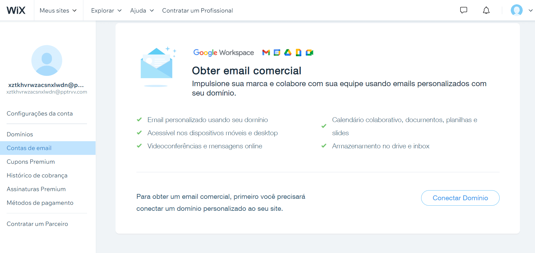Viewport: 535px width, 253px height.
Task: Go to Domínios in the sidebar
Action: [20, 134]
